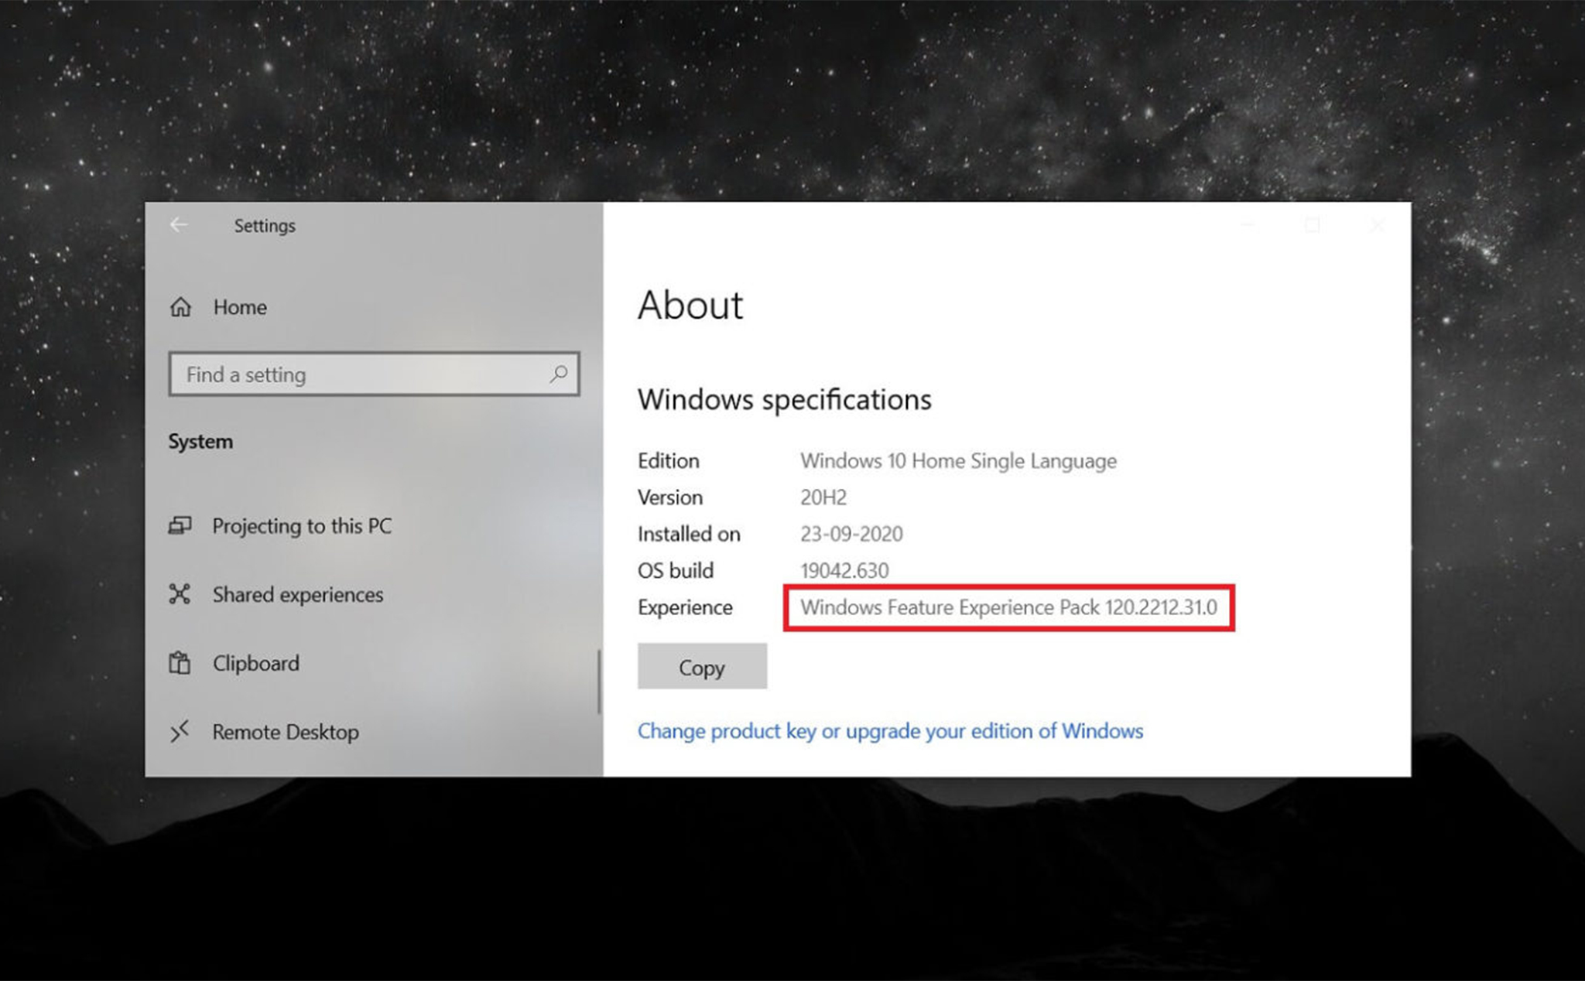The image size is (1585, 981).
Task: Click the Projecting to this PC icon
Action: click(x=183, y=524)
